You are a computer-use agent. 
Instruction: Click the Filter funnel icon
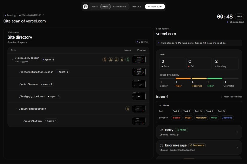tap(160, 106)
